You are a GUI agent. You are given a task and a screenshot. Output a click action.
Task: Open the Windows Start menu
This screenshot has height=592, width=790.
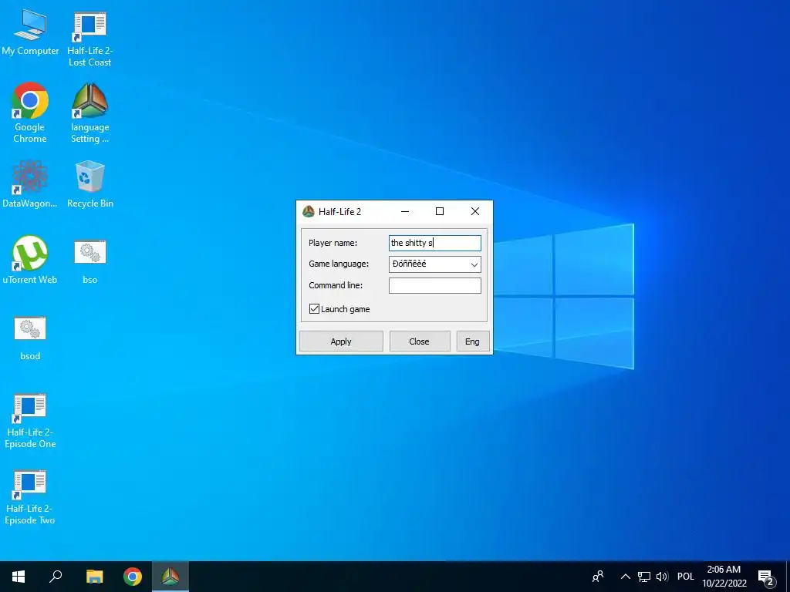tap(19, 577)
